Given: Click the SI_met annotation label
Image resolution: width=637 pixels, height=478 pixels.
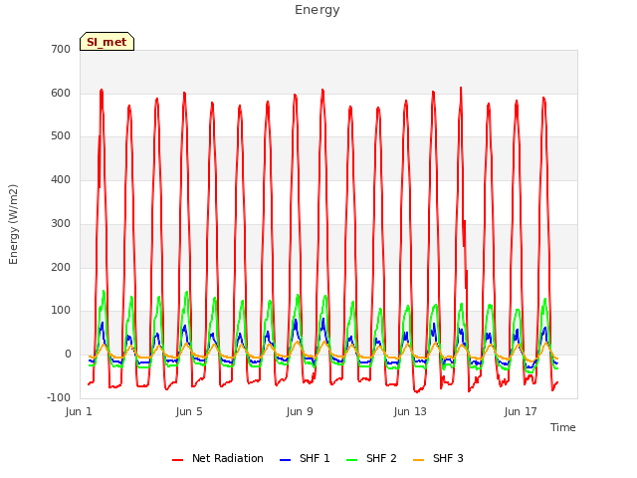Looking at the screenshot, I should pyautogui.click(x=106, y=42).
